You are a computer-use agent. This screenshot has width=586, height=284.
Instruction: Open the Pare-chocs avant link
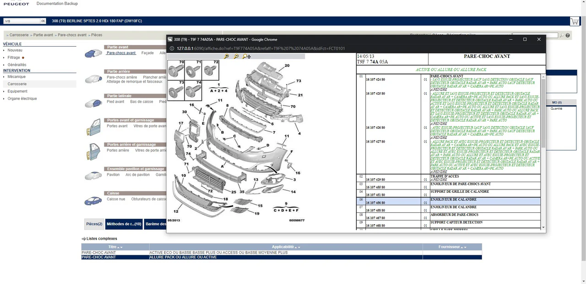point(121,53)
